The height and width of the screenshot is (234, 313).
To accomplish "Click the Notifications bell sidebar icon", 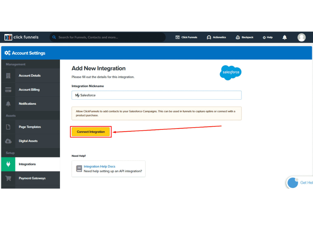I will pos(8,104).
